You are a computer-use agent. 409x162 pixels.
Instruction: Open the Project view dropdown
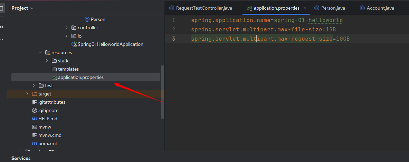(x=22, y=8)
